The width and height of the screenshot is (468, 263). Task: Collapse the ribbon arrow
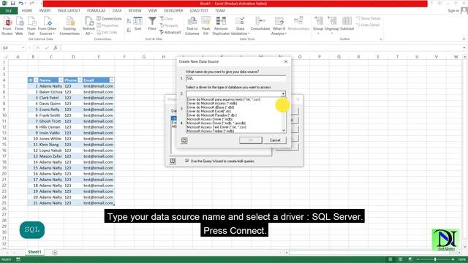tap(464, 39)
